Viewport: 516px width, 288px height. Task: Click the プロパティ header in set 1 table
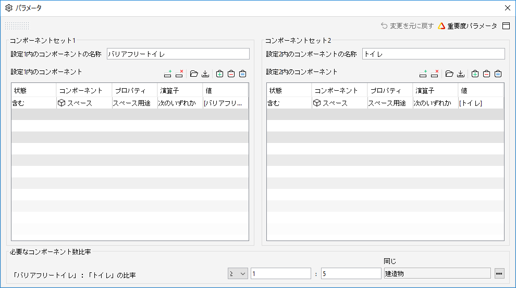point(134,90)
